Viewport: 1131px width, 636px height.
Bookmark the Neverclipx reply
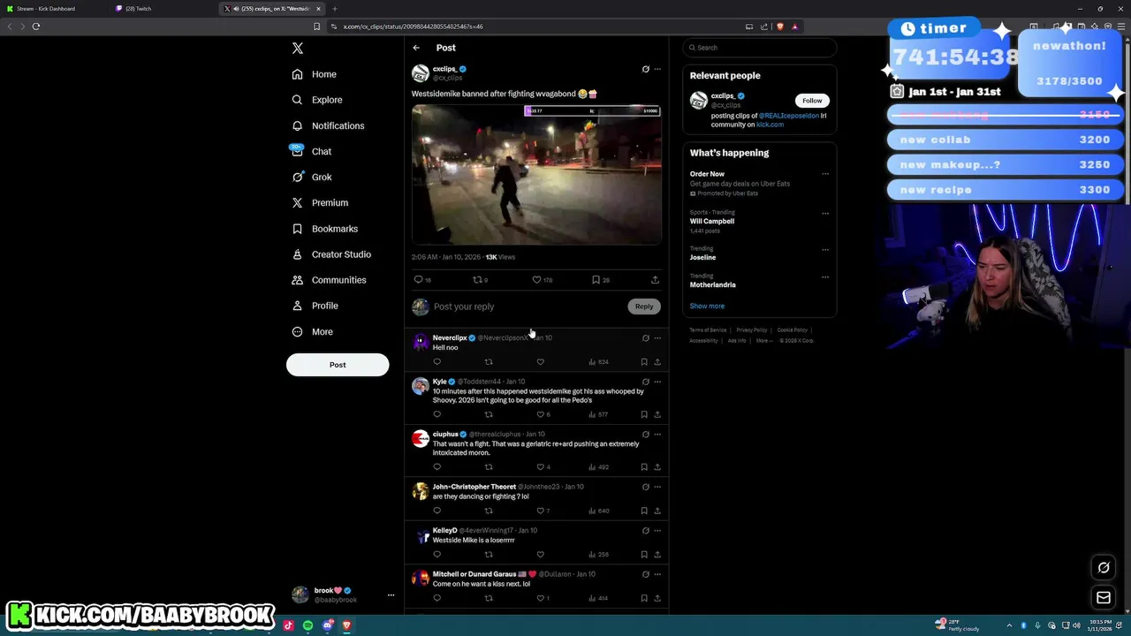(644, 362)
